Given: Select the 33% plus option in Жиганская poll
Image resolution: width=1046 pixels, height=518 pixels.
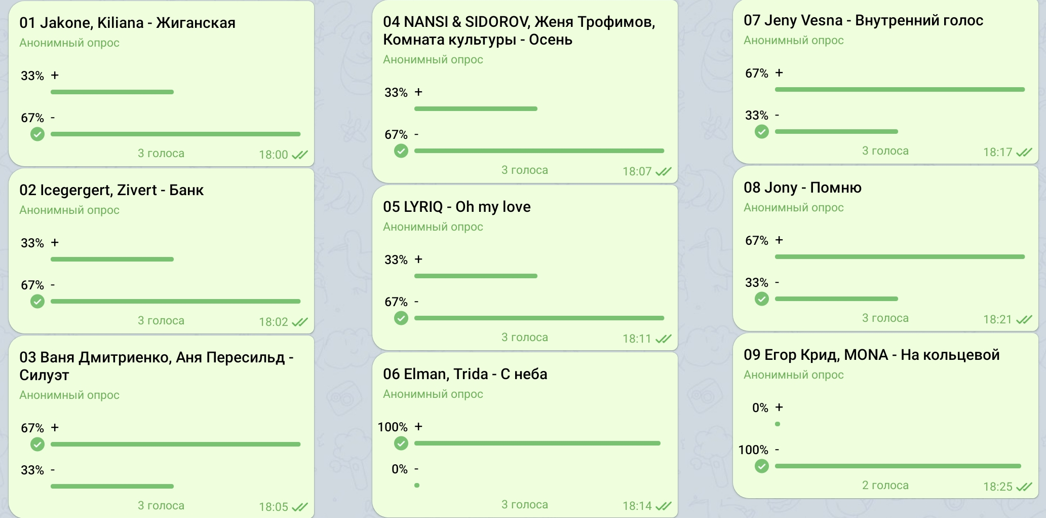Looking at the screenshot, I should tap(55, 76).
